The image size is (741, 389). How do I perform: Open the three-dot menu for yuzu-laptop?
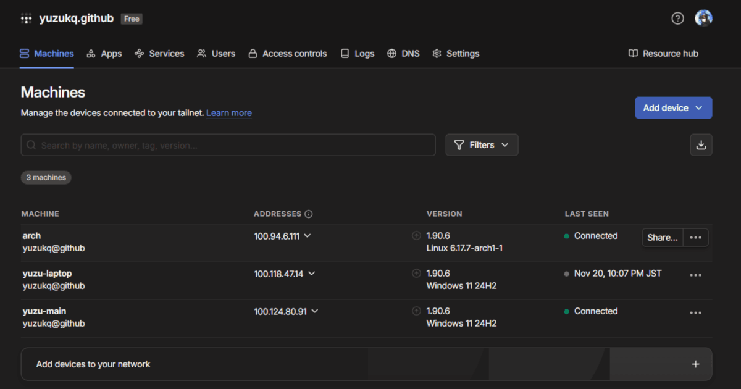(695, 275)
